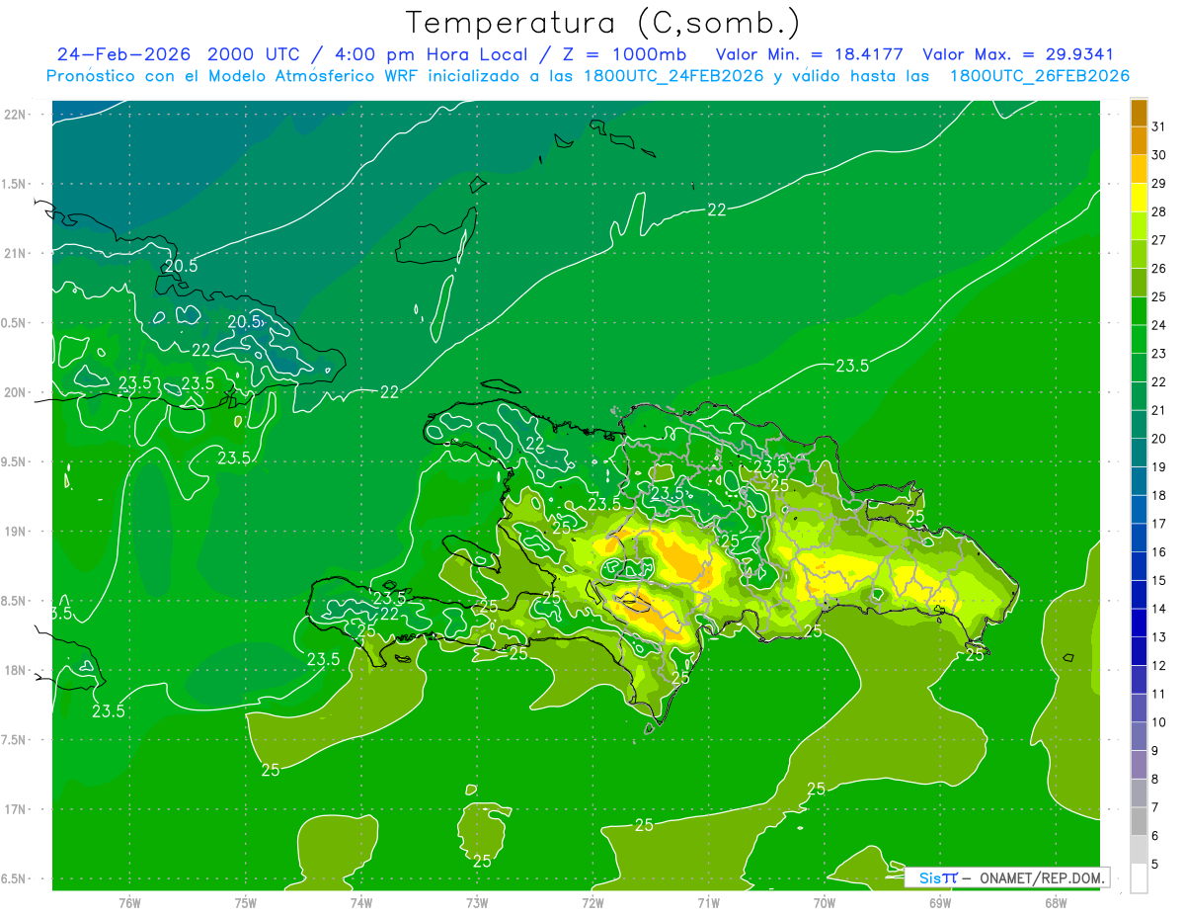Click the title 'Temperatura (C,somb.)'
Screen dimensions: 1185x916
[x=603, y=23]
